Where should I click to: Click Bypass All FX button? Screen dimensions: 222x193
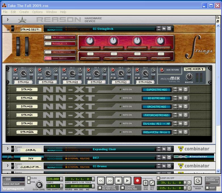point(60,44)
